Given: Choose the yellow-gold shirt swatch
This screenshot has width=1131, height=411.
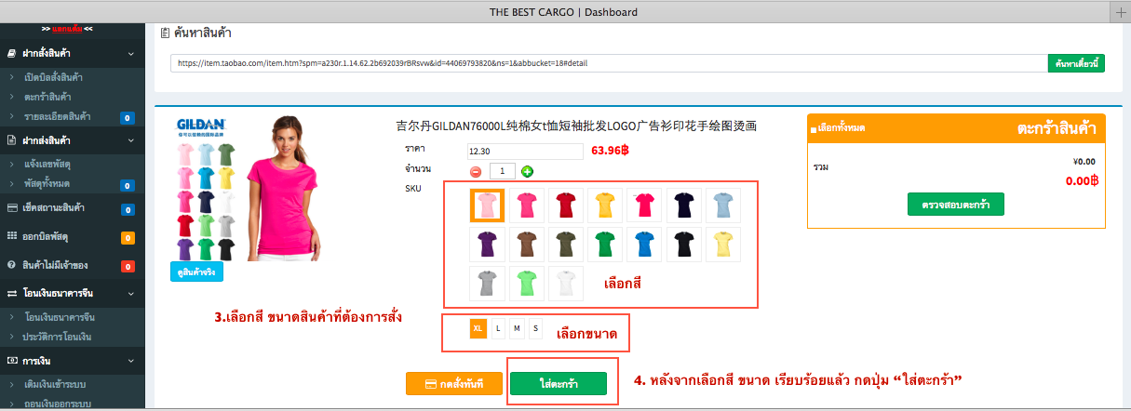Looking at the screenshot, I should pos(604,205).
